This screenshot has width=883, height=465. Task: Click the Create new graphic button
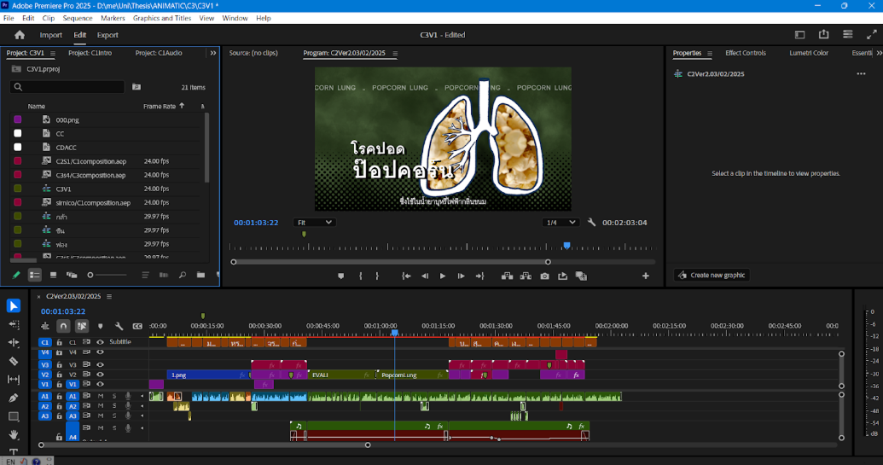(712, 275)
